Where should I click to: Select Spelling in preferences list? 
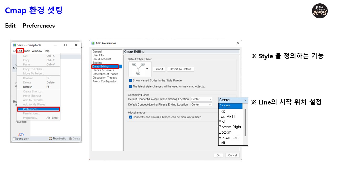pyautogui.click(x=97, y=63)
